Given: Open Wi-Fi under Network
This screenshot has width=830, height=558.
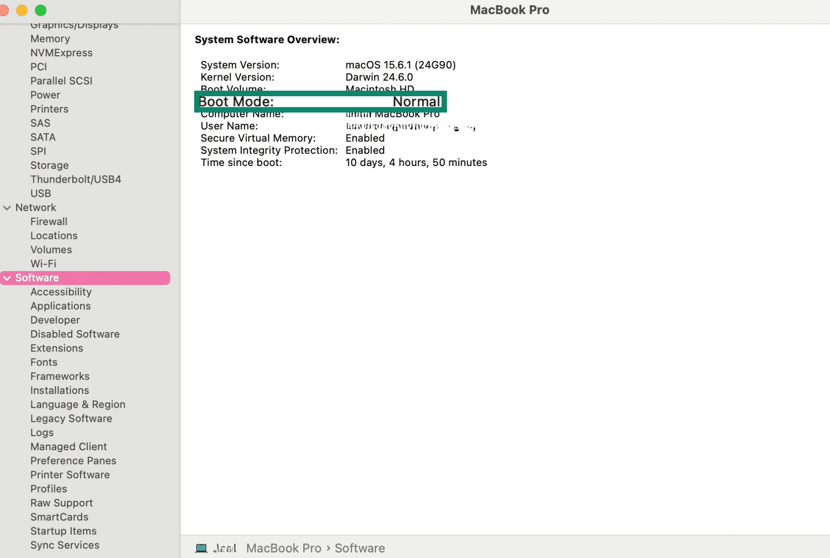Looking at the screenshot, I should coord(43,264).
